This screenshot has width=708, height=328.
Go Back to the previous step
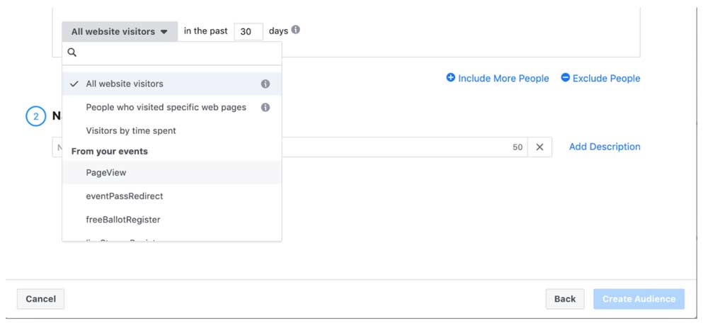pos(564,299)
